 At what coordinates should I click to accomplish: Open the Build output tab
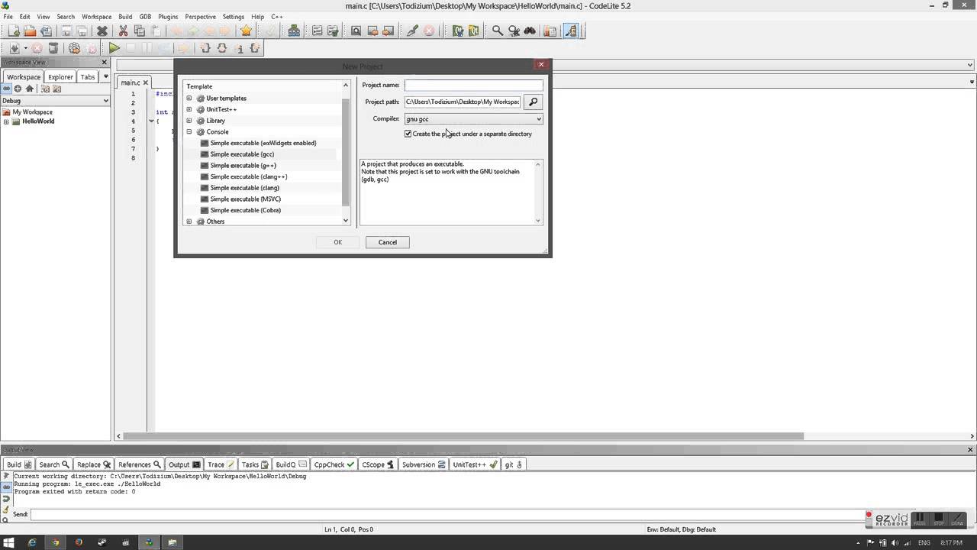[18, 464]
